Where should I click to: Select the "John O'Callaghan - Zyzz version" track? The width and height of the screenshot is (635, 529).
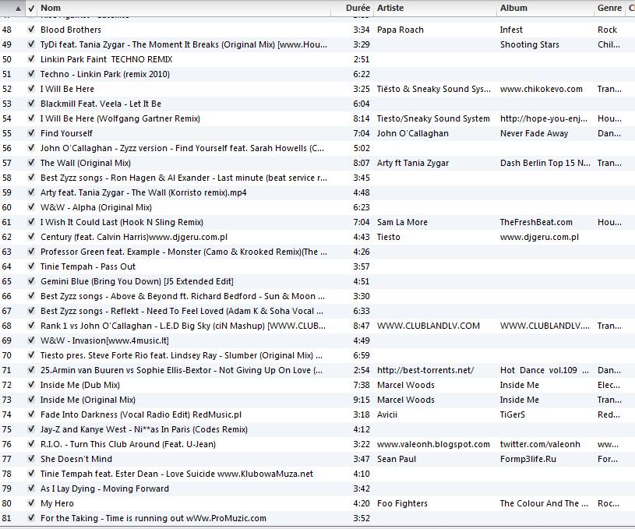tap(182, 148)
